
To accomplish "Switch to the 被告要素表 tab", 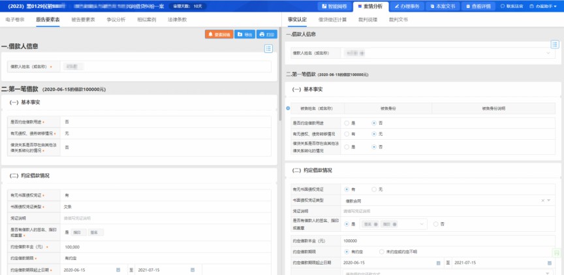I will (83, 20).
